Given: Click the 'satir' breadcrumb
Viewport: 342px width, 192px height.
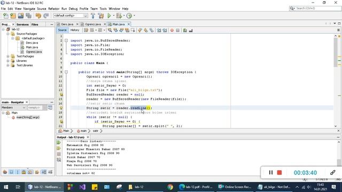Looking at the screenshot, I should [x=95, y=131].
